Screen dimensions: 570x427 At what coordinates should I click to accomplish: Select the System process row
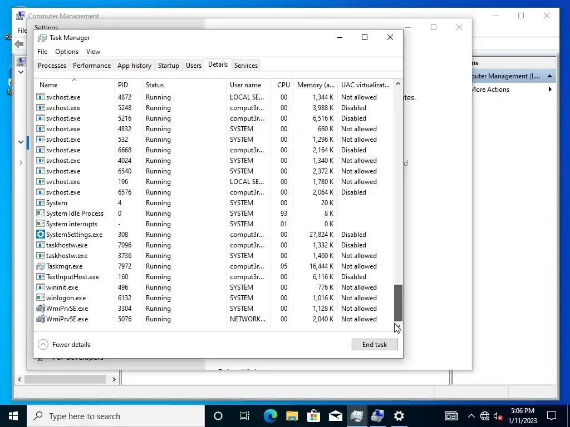[214, 203]
